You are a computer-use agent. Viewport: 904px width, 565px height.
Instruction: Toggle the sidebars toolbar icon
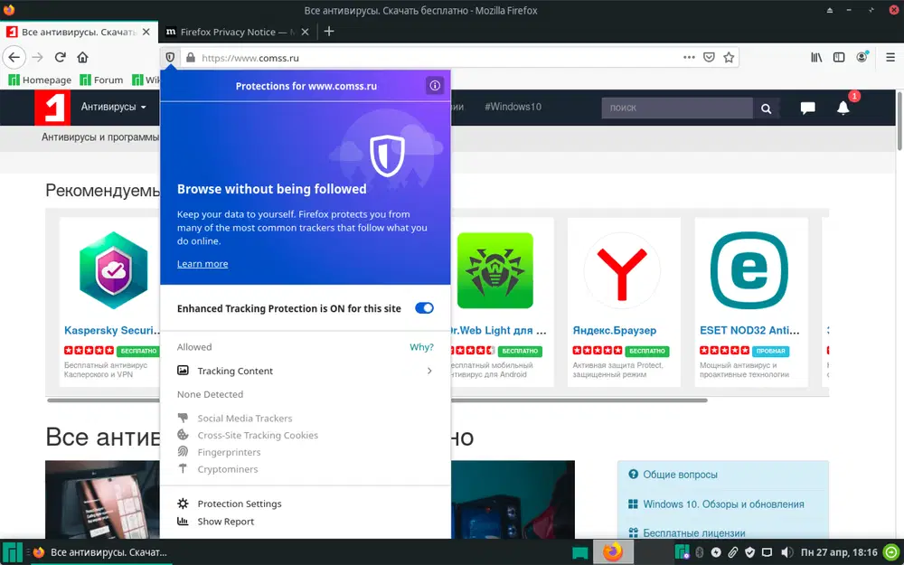tap(839, 57)
